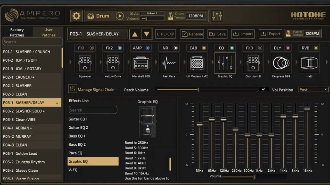
Task: Click the Rename button
Action: pyautogui.click(x=192, y=34)
